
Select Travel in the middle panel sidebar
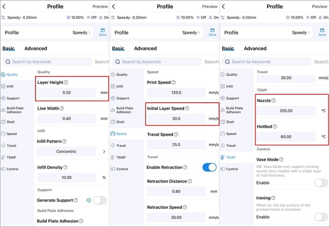(x=121, y=145)
